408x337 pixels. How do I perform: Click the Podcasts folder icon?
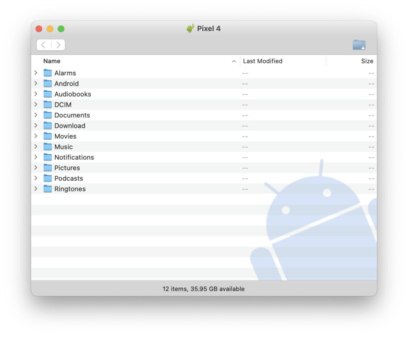(x=48, y=178)
